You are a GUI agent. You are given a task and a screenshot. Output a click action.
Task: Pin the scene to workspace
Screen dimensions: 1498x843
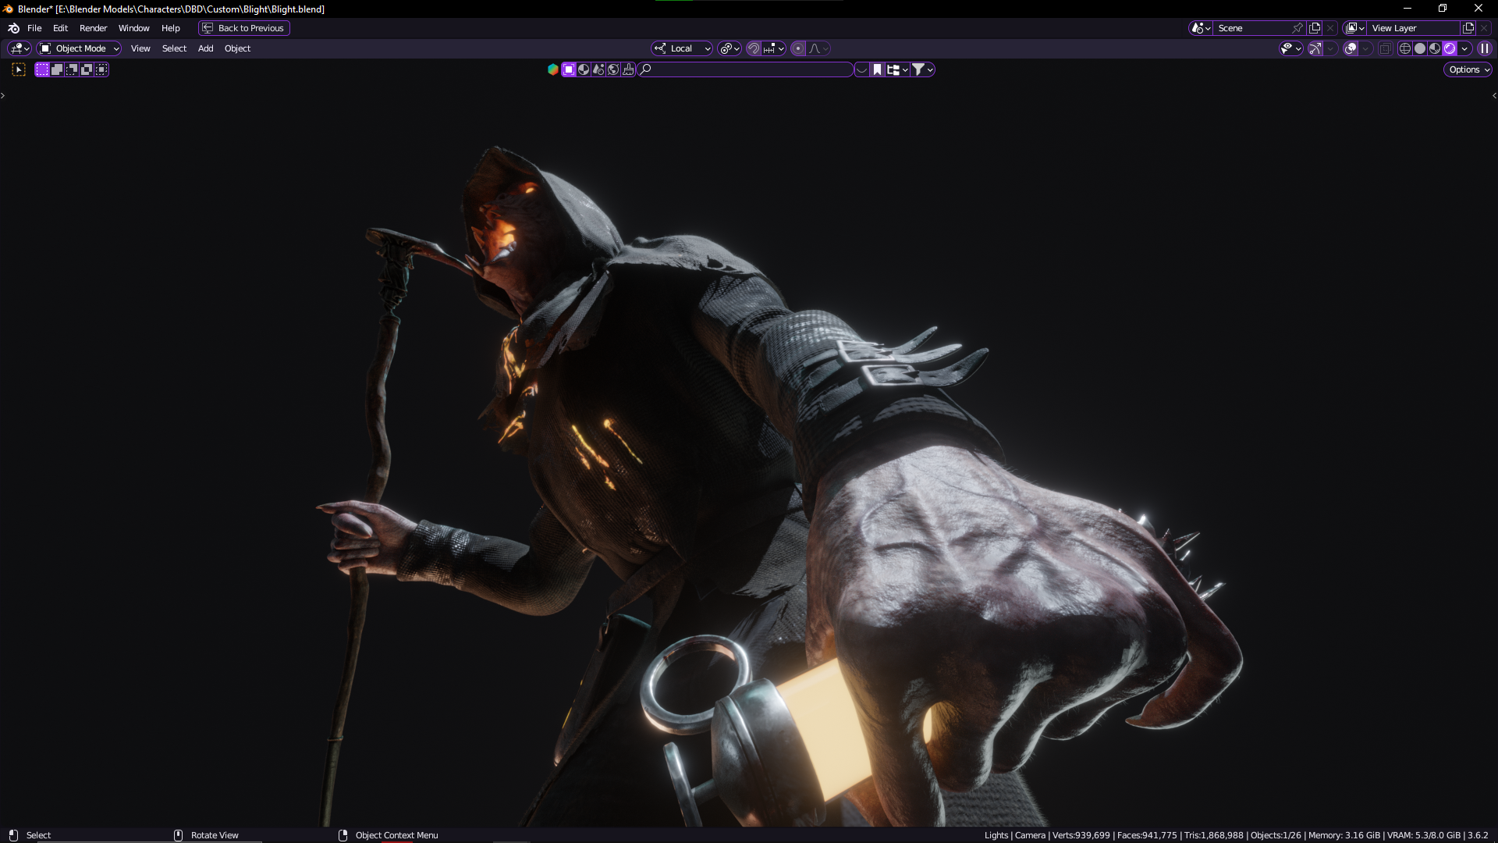click(x=1297, y=28)
